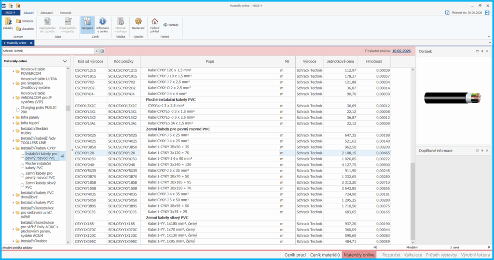The height and width of the screenshot is (260, 494).
Task: Open Zakázky from the ribbon
Action: click(x=8, y=24)
